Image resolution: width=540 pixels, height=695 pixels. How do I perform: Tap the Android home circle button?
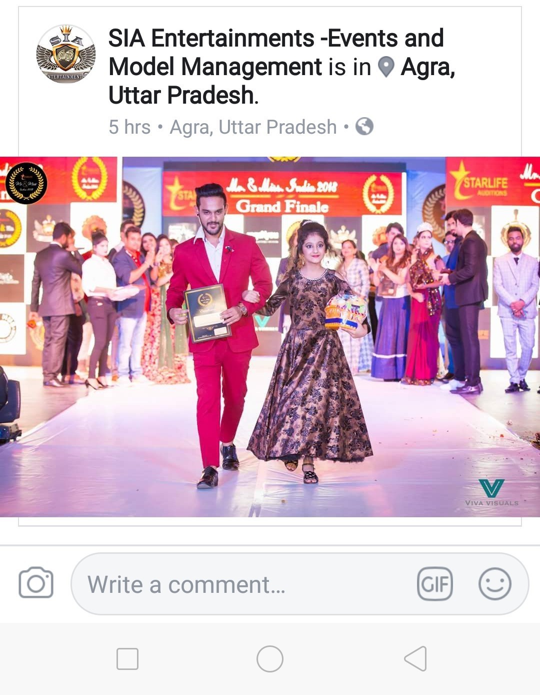click(x=270, y=658)
